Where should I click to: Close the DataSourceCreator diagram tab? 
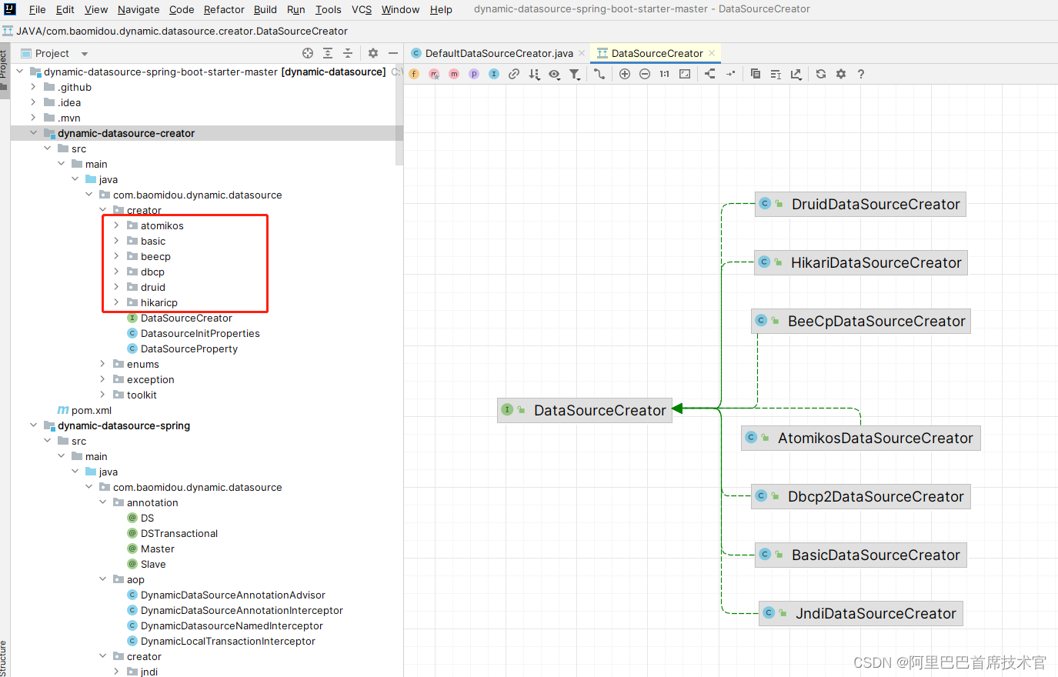pos(712,53)
